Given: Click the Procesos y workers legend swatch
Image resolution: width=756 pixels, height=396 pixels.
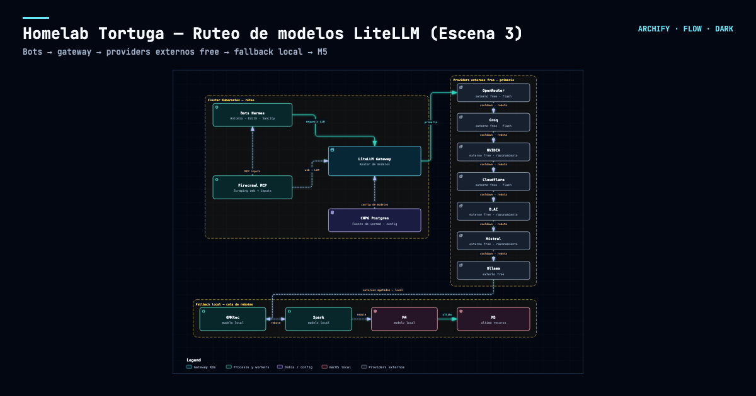Looking at the screenshot, I should coord(229,366).
